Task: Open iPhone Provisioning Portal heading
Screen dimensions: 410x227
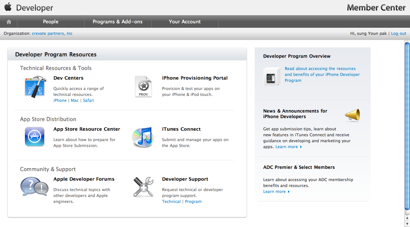Action: tap(195, 78)
